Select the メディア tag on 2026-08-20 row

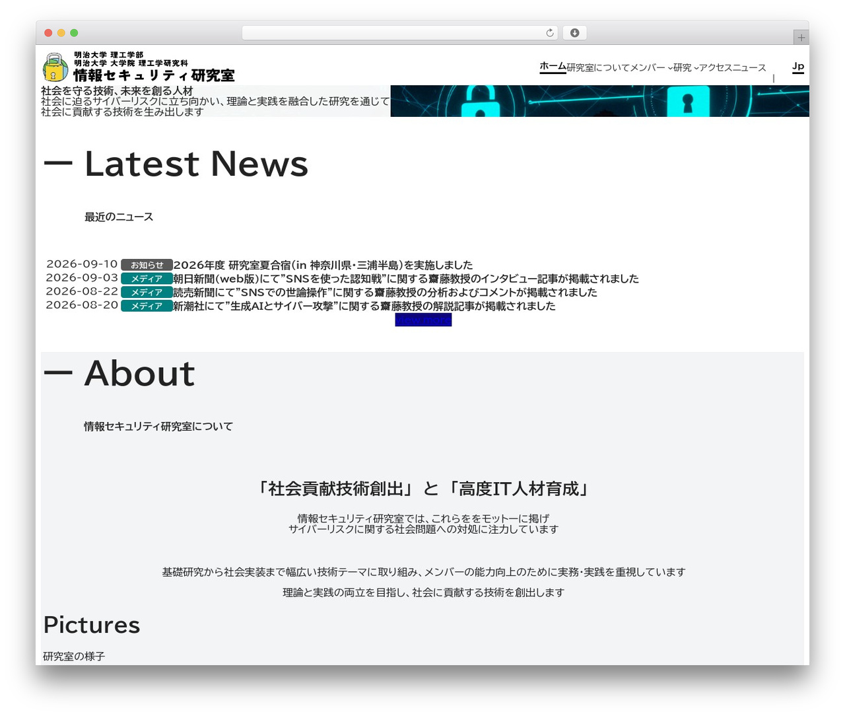pos(147,306)
